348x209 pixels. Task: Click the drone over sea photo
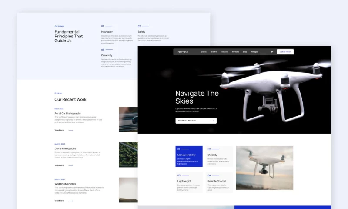point(264,168)
